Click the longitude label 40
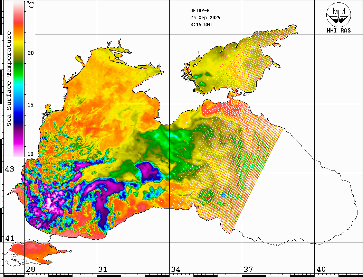Image resolution: width=363 pixels, height=277 pixels. [x=321, y=269]
